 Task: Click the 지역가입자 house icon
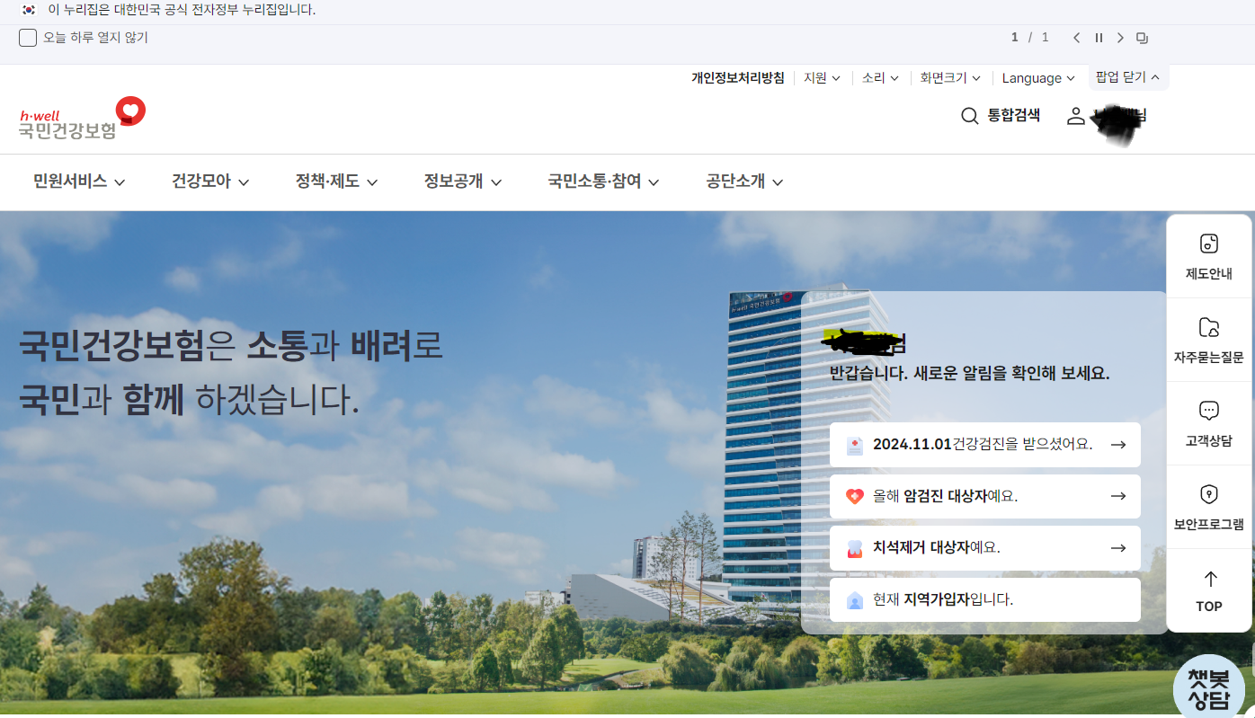click(855, 600)
